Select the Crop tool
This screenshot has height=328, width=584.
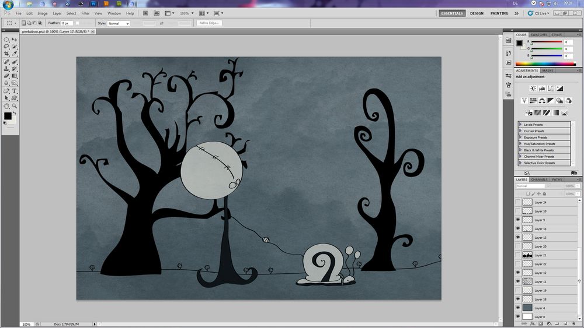click(x=6, y=54)
